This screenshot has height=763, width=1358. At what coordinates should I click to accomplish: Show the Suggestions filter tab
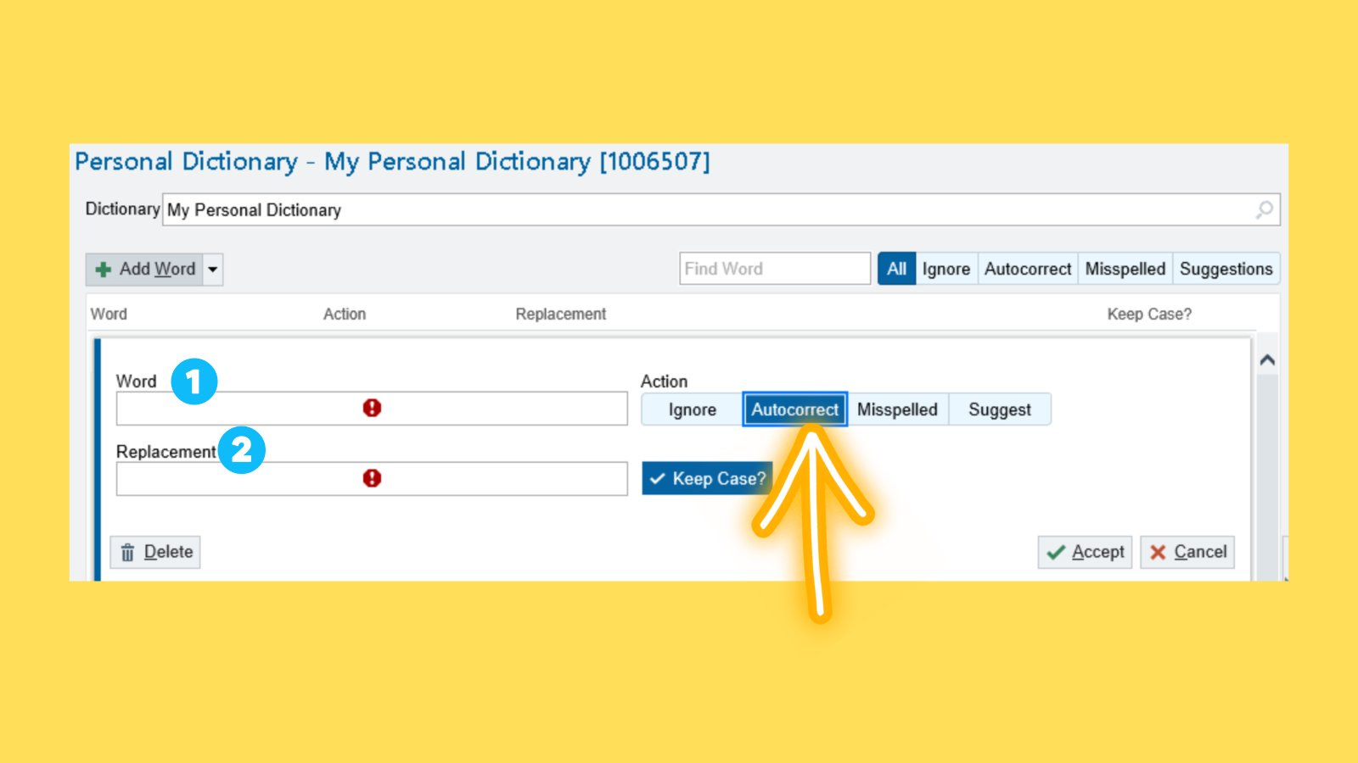pyautogui.click(x=1226, y=269)
